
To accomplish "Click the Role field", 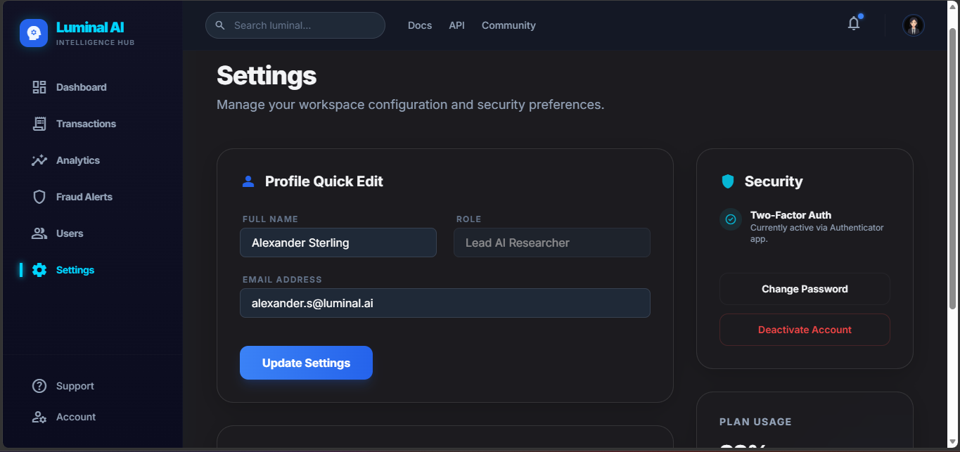I will [552, 243].
